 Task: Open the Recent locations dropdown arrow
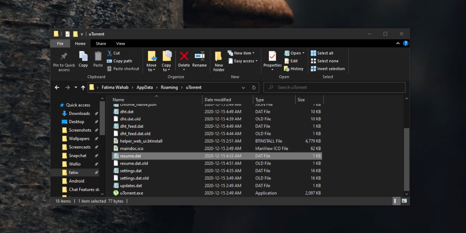(x=76, y=87)
